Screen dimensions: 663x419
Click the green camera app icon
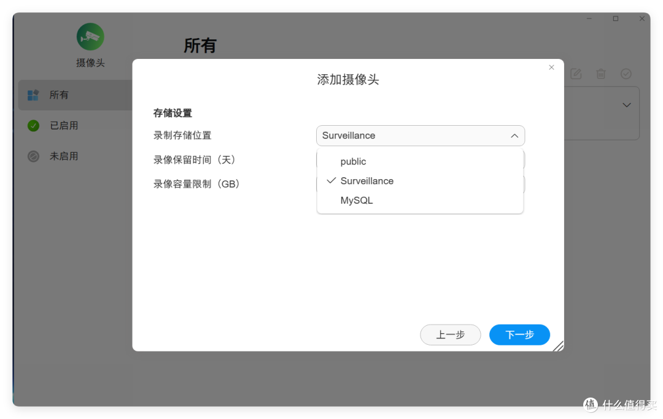[90, 36]
